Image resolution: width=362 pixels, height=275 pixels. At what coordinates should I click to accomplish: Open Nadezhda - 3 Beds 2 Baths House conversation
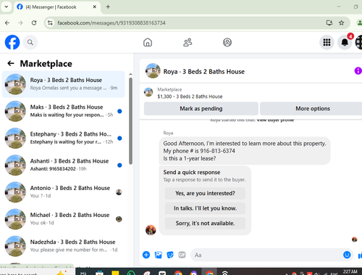[63, 246]
